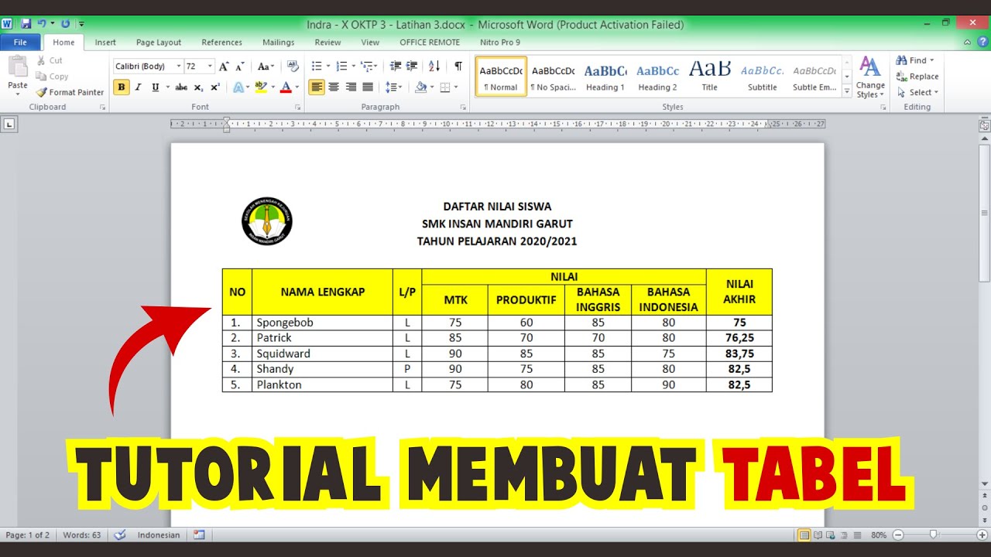Click the Undo arrow icon
Image resolution: width=991 pixels, height=557 pixels.
[x=42, y=24]
